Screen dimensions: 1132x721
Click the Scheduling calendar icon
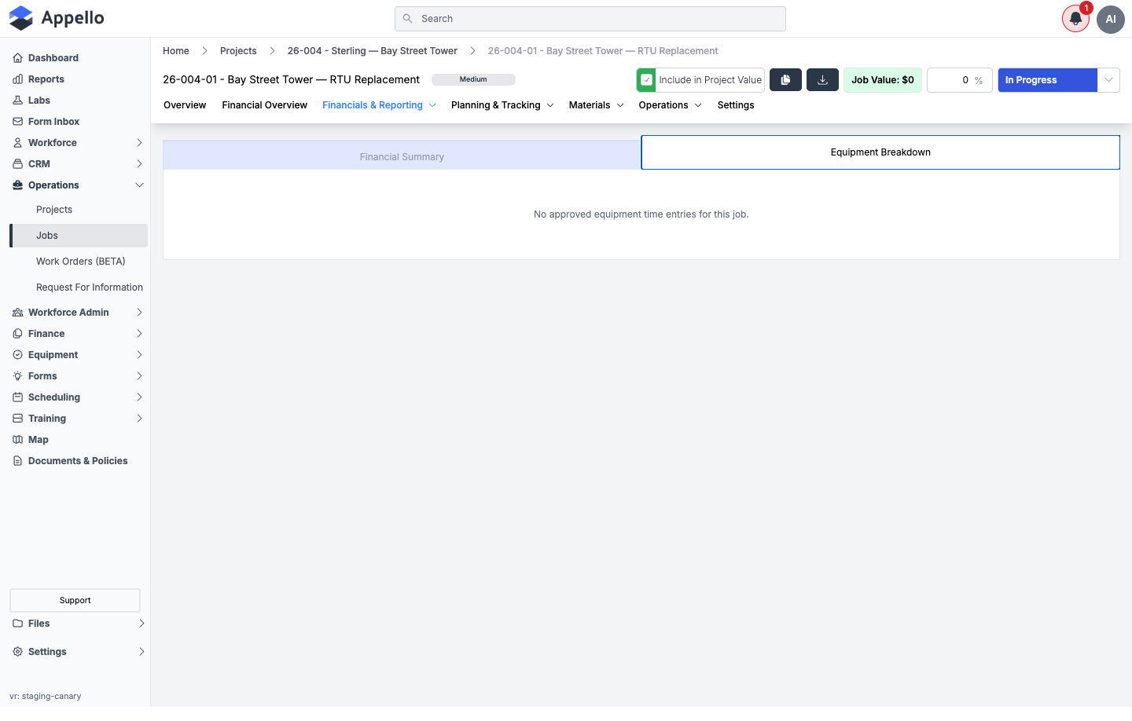(17, 397)
